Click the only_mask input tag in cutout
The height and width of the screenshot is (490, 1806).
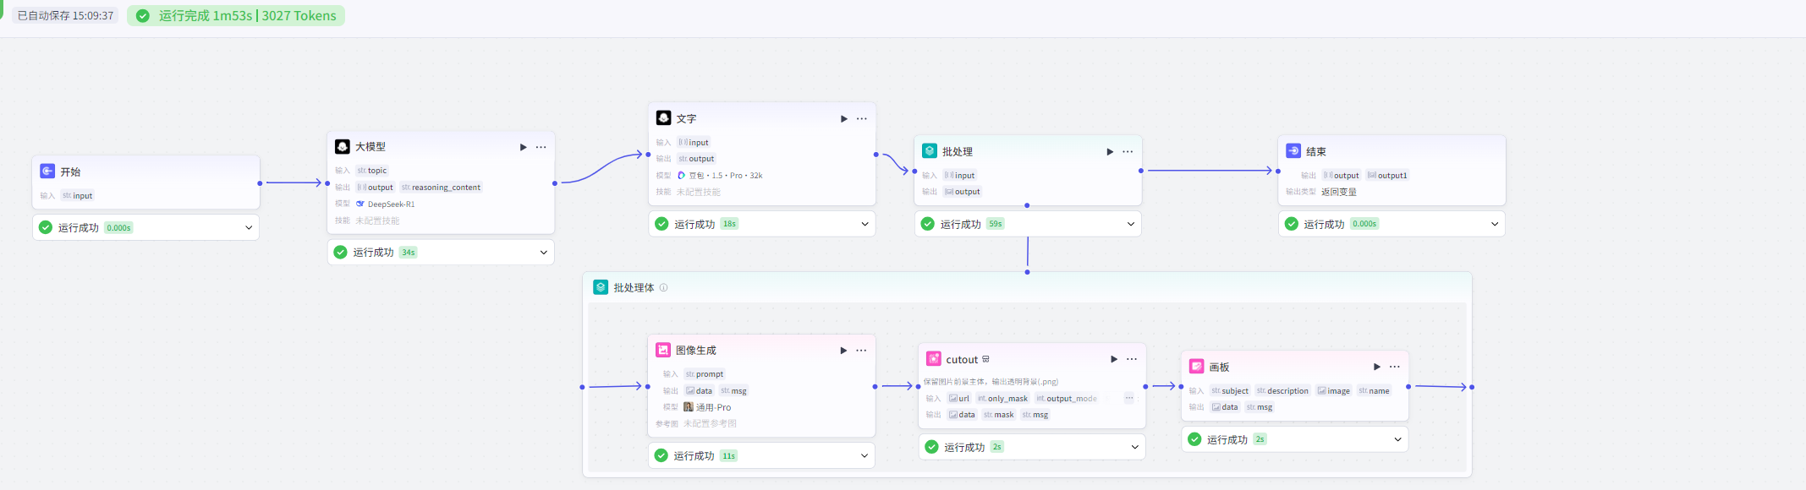click(1002, 398)
